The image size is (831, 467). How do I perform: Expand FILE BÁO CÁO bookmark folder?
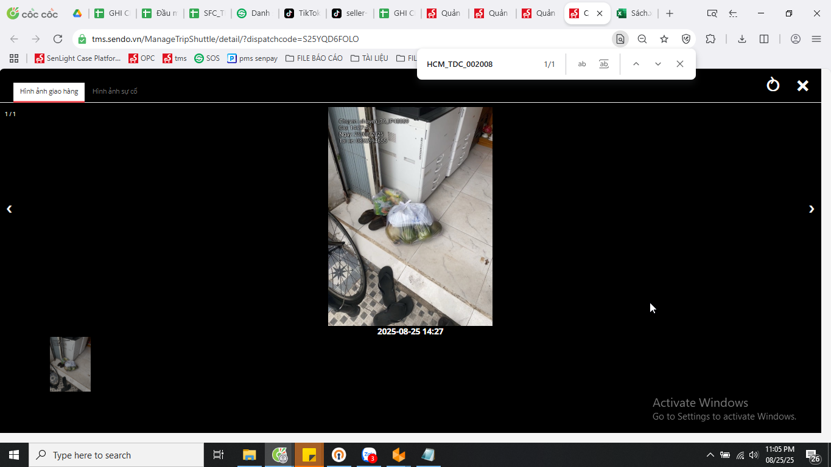point(314,58)
